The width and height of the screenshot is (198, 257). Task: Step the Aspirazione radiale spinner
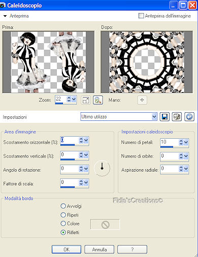tap(181, 169)
